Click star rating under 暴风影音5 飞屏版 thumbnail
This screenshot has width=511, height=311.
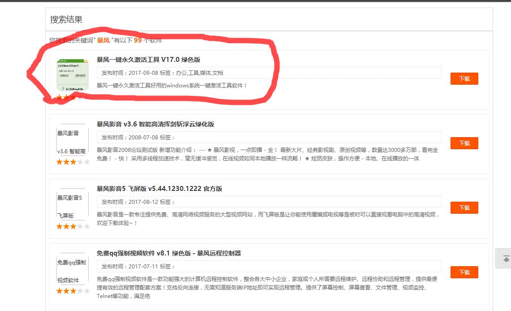tap(73, 227)
